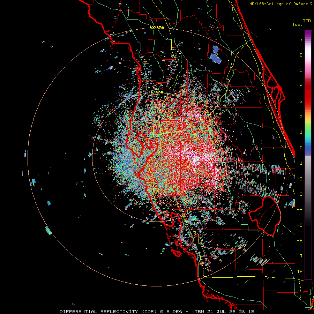Click the ZDR color scale bar
The image size is (314, 314).
click(x=308, y=155)
